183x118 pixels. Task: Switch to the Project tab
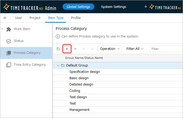pos(35,18)
